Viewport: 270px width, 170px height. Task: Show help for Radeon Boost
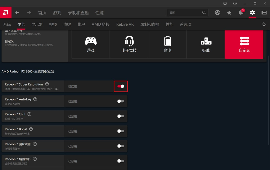31,129
